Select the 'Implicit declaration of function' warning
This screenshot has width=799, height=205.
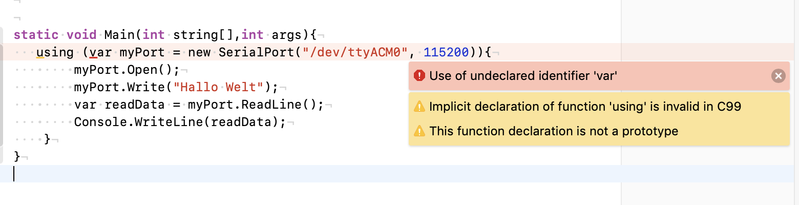pos(585,107)
